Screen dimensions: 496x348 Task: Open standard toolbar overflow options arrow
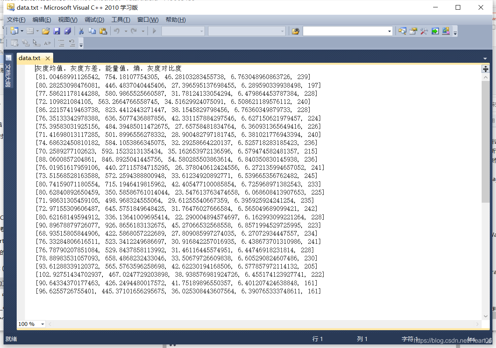coord(455,32)
